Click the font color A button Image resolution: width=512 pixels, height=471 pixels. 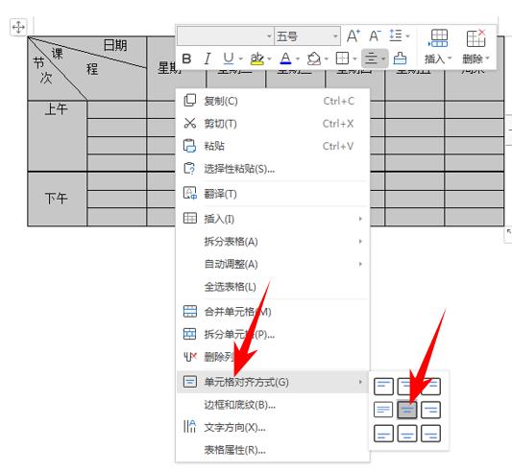coord(285,59)
